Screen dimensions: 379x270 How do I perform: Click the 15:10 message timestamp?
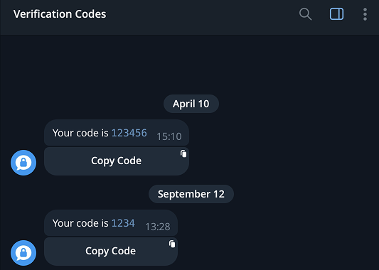point(169,136)
